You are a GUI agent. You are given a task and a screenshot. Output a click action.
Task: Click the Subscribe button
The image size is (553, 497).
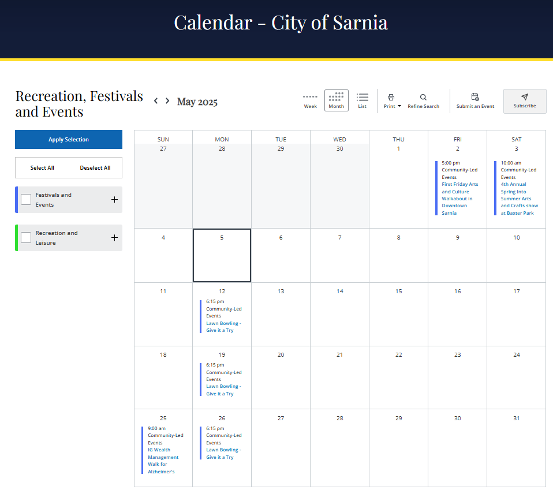coord(525,101)
